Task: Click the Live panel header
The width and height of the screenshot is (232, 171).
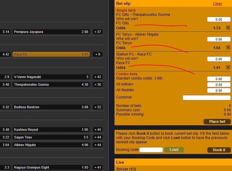Action: [x=173, y=162]
